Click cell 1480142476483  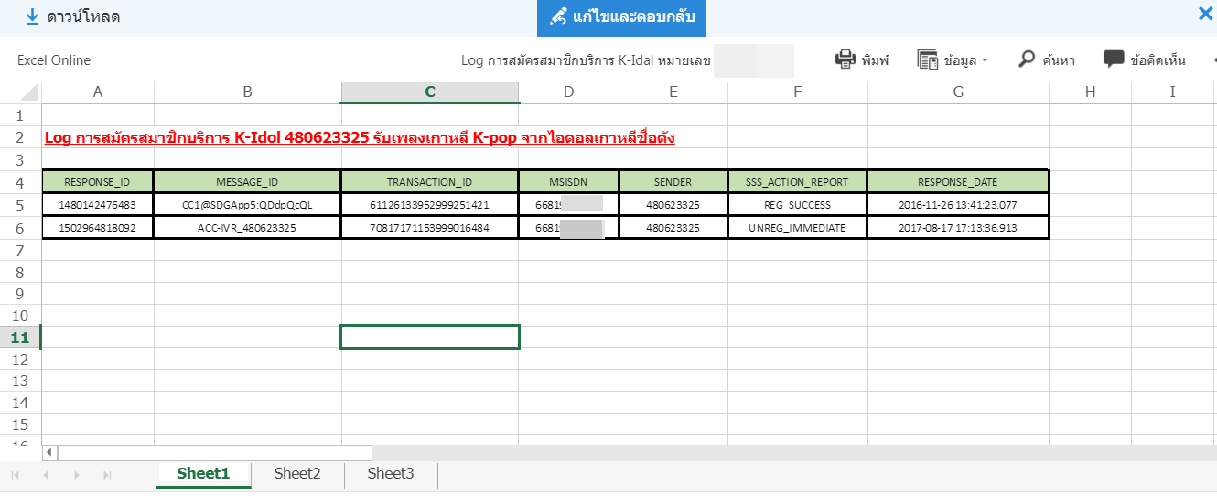click(x=97, y=205)
